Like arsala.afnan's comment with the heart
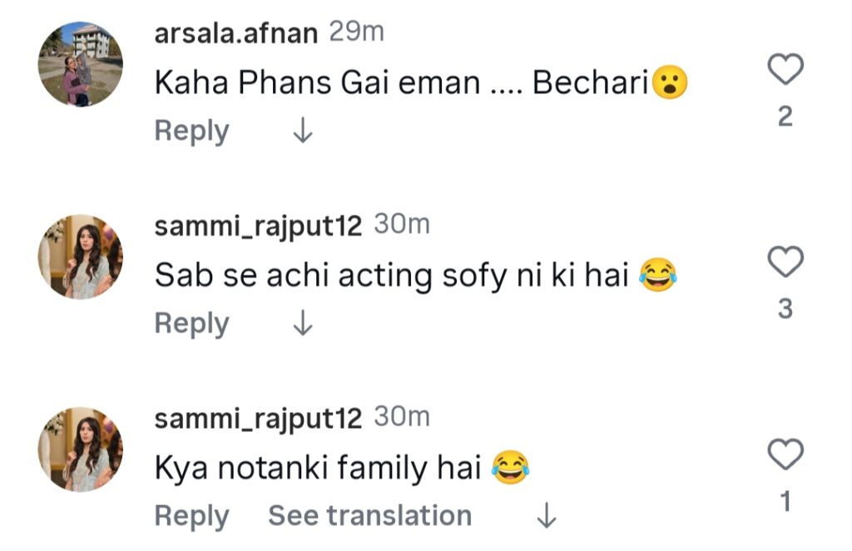852x551 pixels. tap(785, 71)
